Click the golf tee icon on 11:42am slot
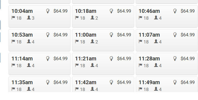The height and width of the screenshot is (100, 198). (x=111, y=82)
